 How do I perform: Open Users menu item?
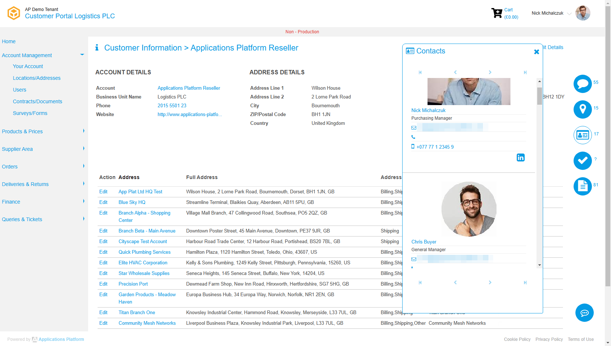19,90
